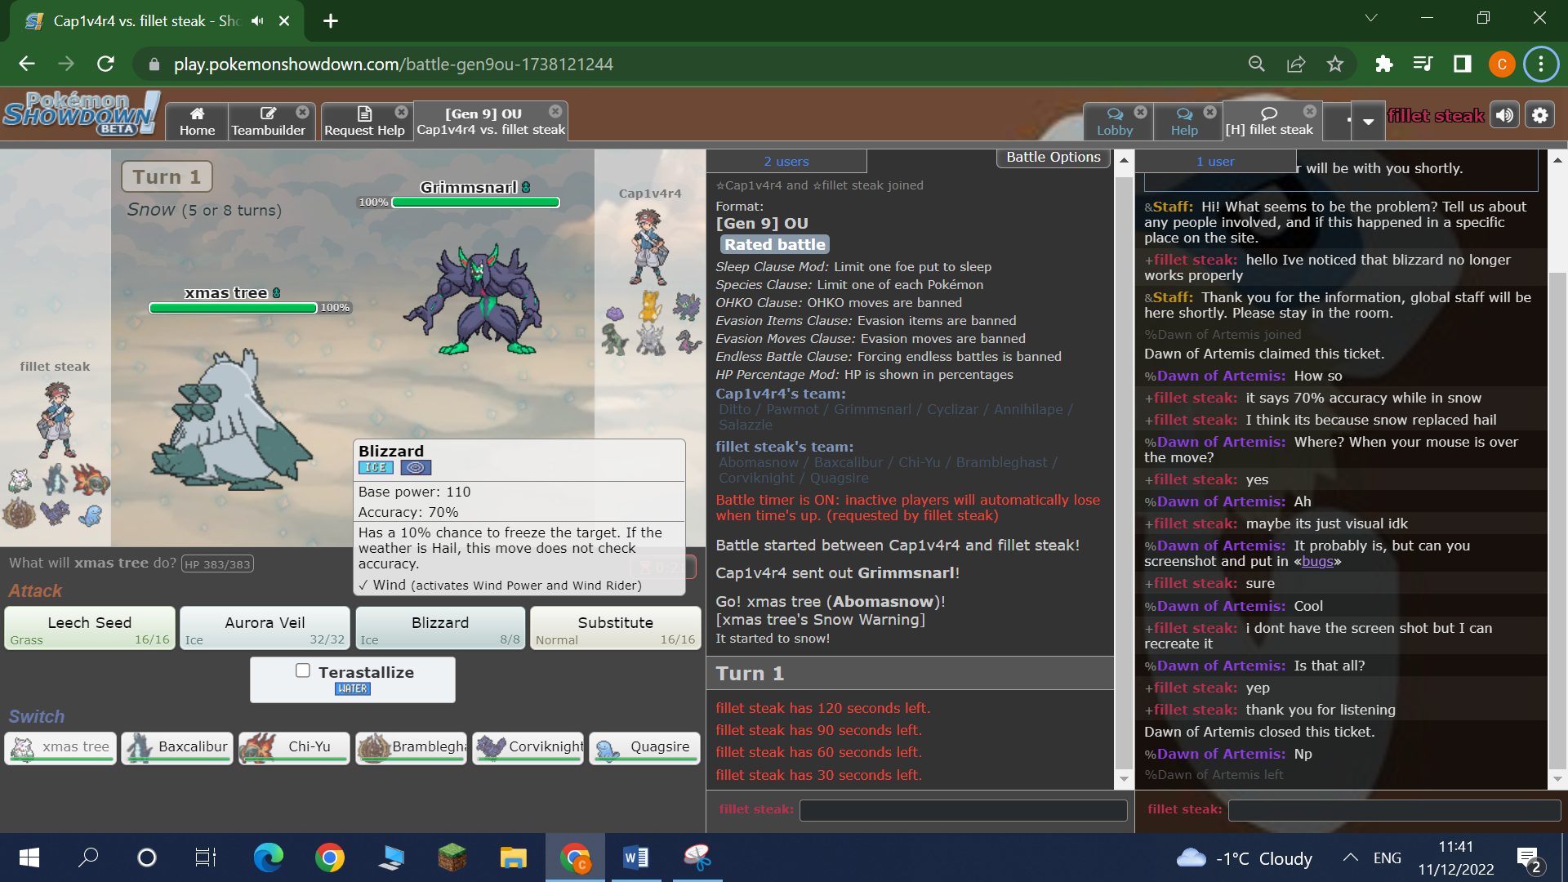Share this page icon in address bar
The height and width of the screenshot is (882, 1568).
tap(1296, 64)
